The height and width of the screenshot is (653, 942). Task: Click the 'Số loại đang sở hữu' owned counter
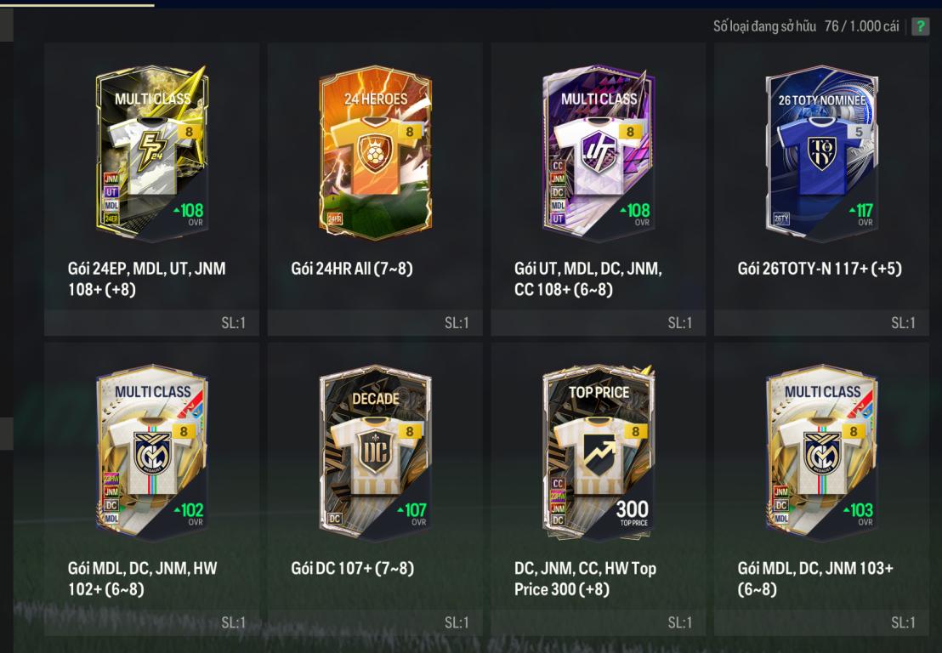[806, 26]
